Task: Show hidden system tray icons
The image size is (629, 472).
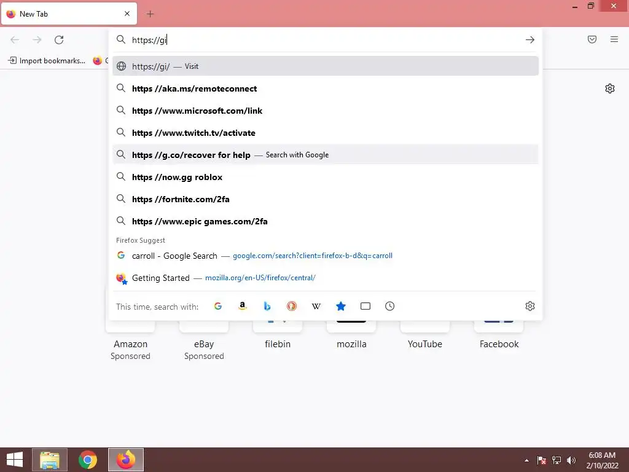Action: pyautogui.click(x=526, y=460)
